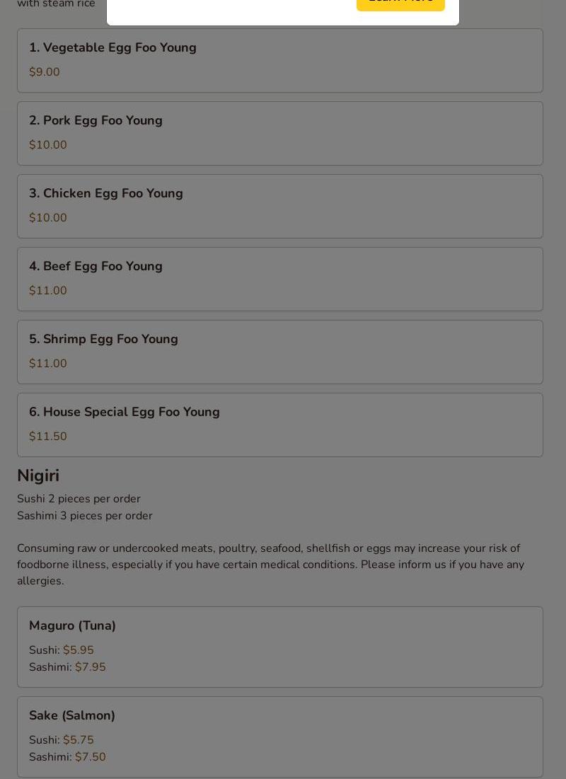Select the Maguro (Tuna) nigiri card
The image size is (566, 779).
coord(279,646)
